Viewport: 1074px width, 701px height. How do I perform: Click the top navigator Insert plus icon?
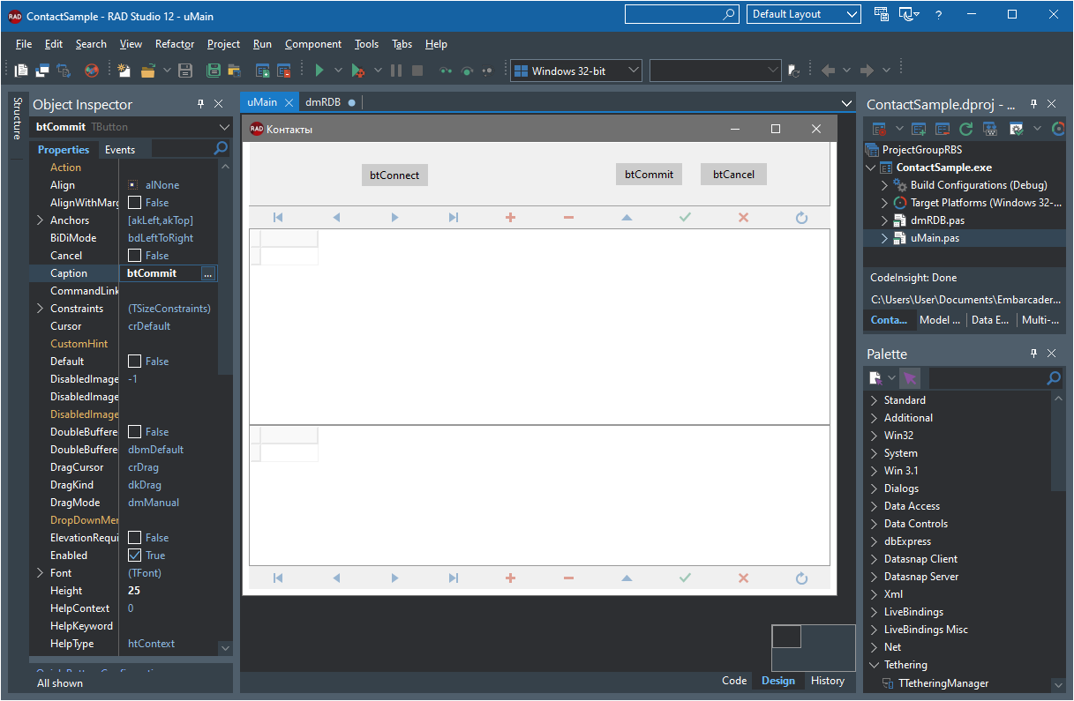pyautogui.click(x=510, y=217)
